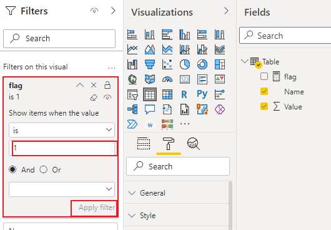Screen dimensions: 331x230
Task: Uncheck the Name field checkbox
Action: pyautogui.click(x=264, y=91)
